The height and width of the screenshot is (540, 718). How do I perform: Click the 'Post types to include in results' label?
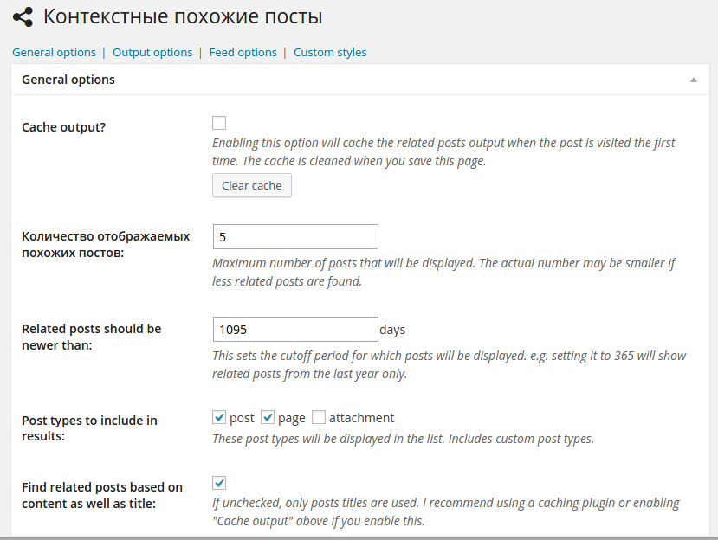tap(89, 428)
